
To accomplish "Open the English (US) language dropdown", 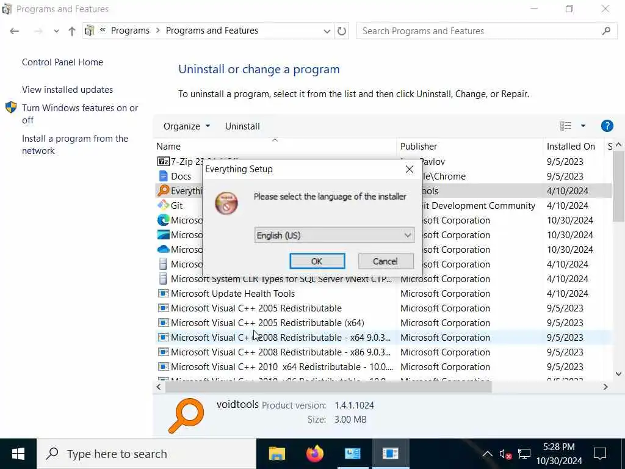I will (334, 235).
